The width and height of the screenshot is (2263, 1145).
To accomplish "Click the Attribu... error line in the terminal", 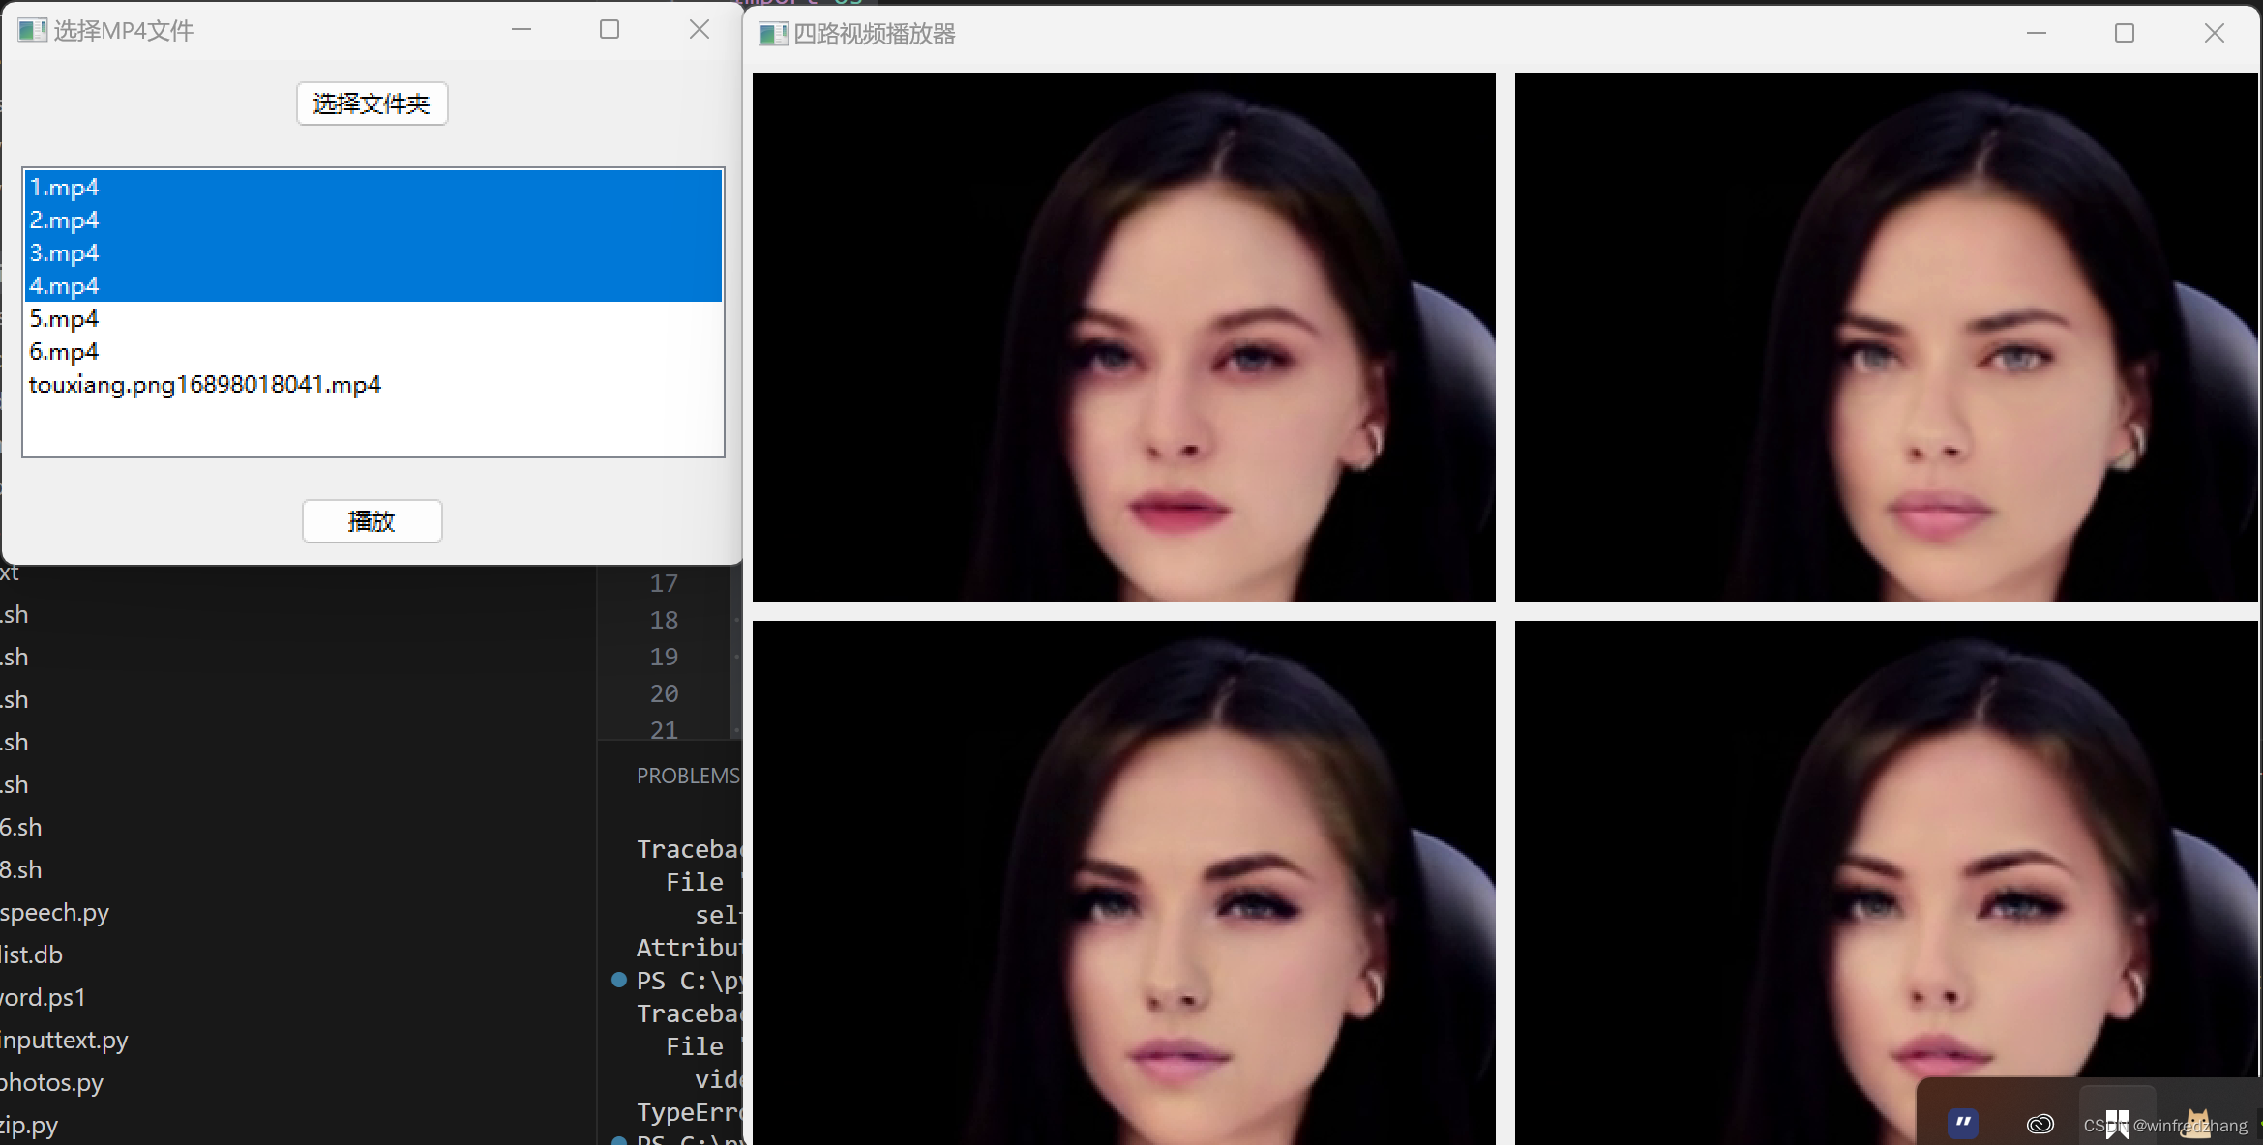I will tap(689, 948).
